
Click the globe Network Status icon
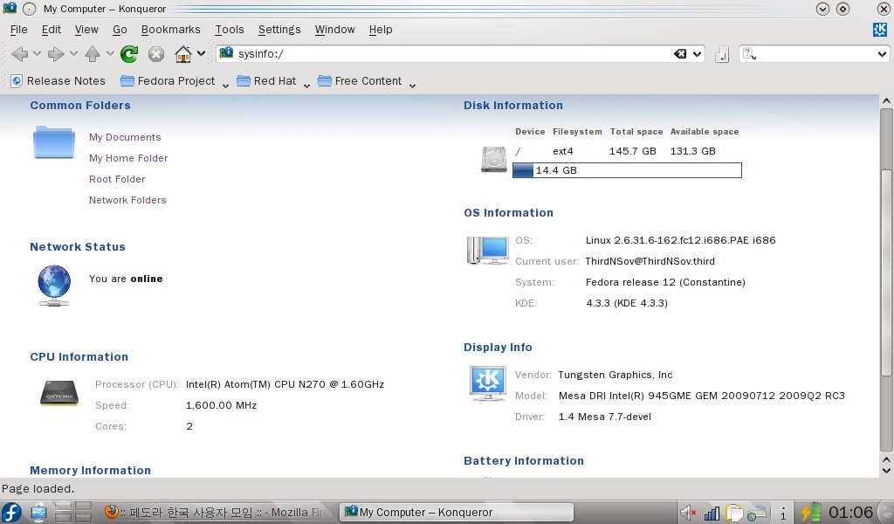tap(54, 285)
